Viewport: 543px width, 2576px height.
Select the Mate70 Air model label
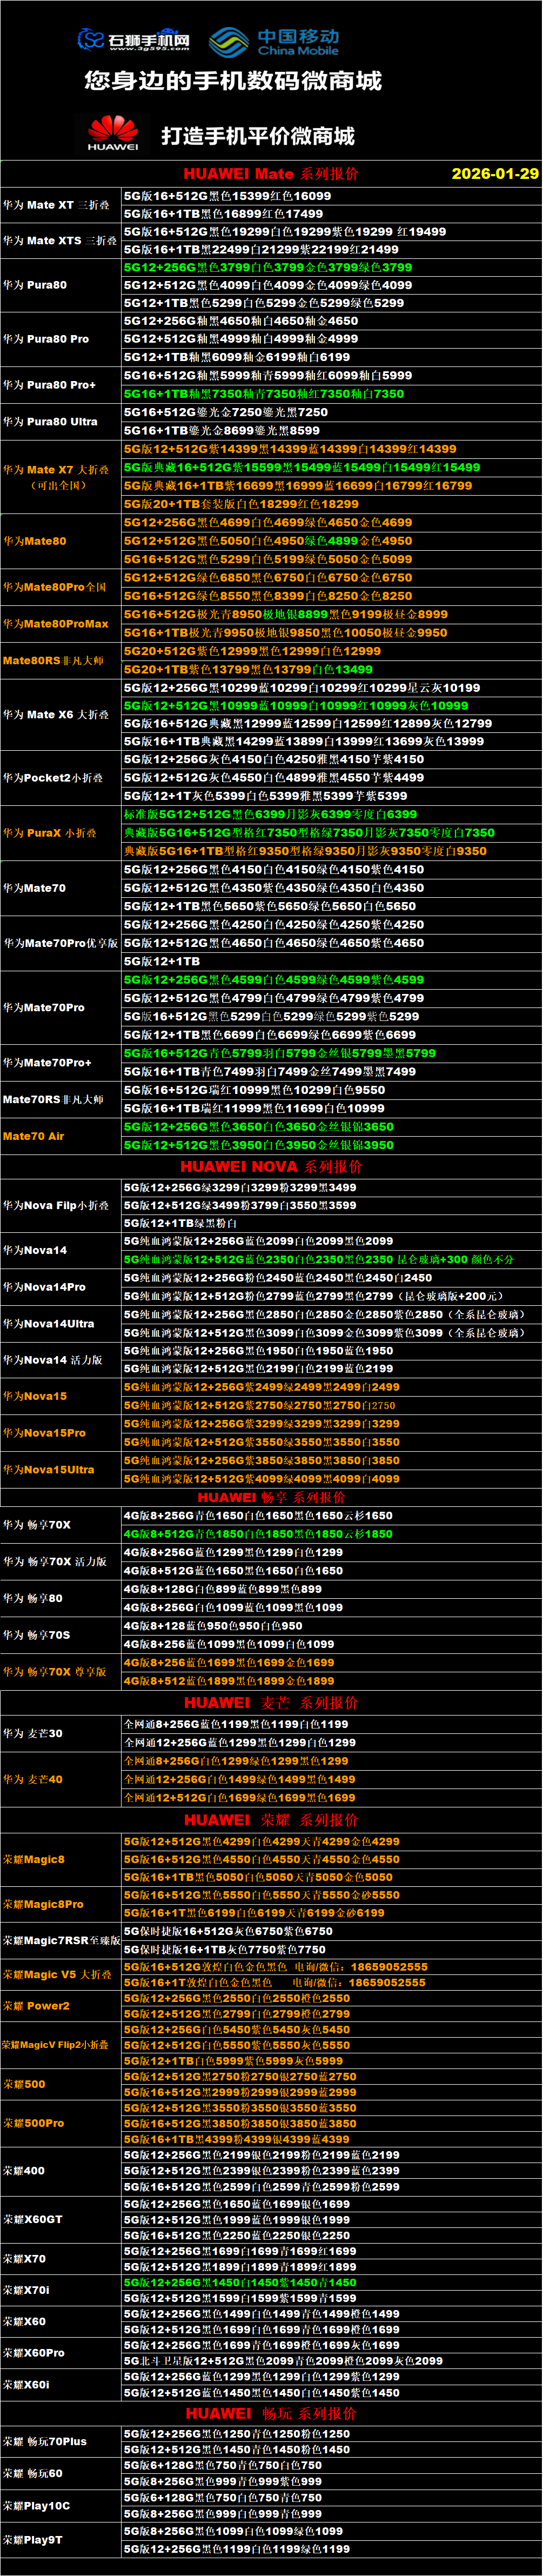(33, 1136)
